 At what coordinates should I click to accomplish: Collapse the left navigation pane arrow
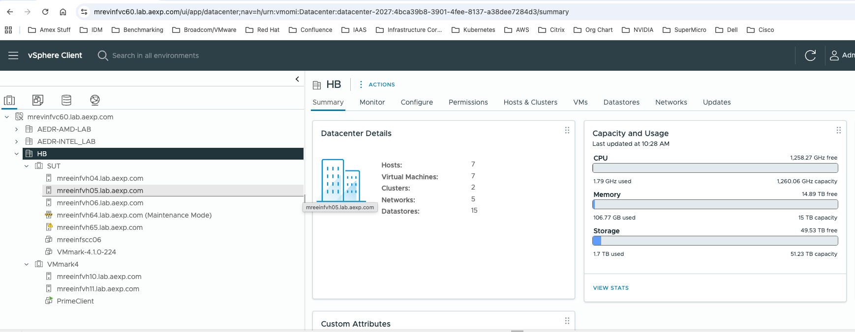coord(297,79)
